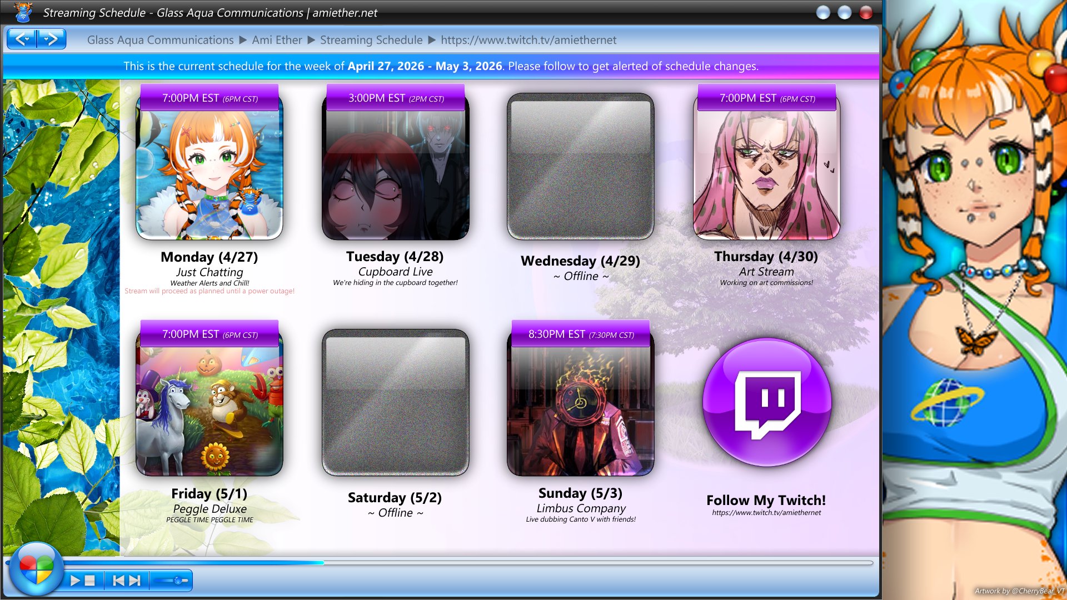Viewport: 1067px width, 600px height.
Task: Click Tuesday 3:00PM EST time banner
Action: 395,98
